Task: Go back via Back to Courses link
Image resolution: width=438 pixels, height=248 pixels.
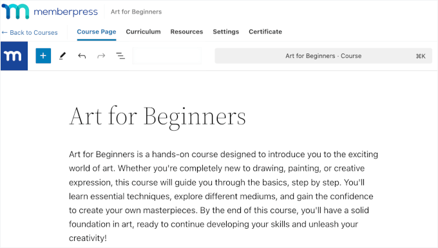Action: pyautogui.click(x=30, y=33)
